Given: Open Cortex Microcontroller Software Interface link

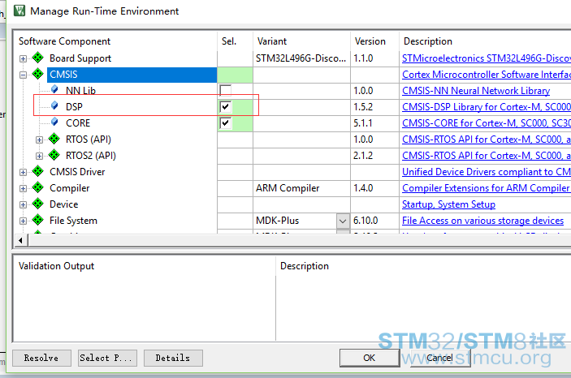Looking at the screenshot, I should tap(487, 75).
